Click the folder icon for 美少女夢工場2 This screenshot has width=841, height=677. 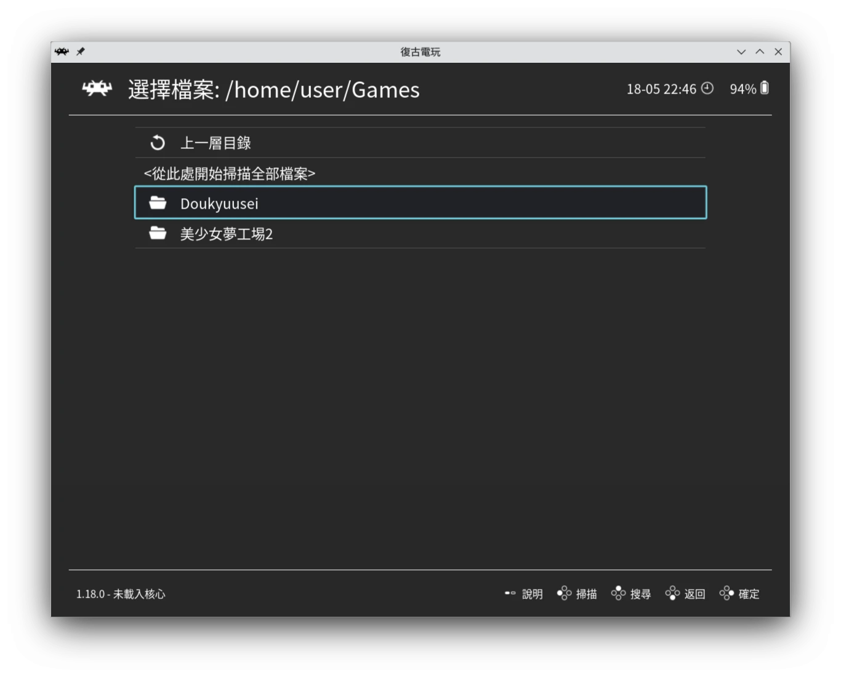coord(158,233)
